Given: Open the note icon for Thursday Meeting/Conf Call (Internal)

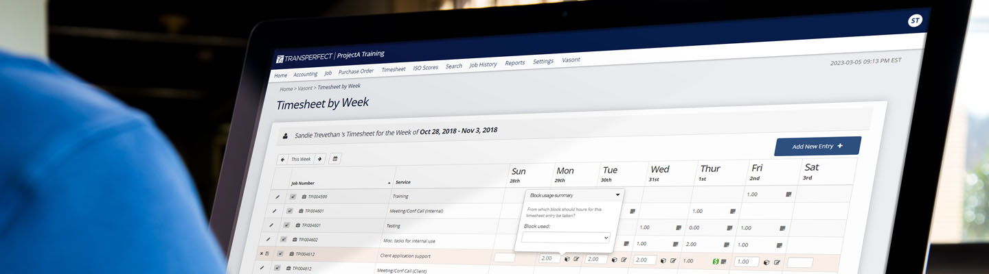Looking at the screenshot, I should point(733,211).
